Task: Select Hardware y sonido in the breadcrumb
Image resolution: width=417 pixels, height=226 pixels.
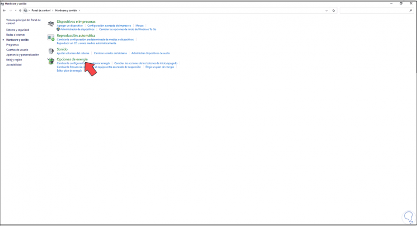Action: 66,11
